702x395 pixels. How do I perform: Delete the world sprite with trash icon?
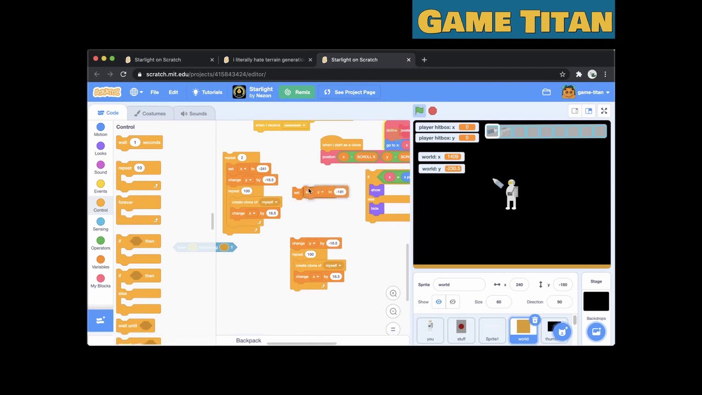point(535,320)
